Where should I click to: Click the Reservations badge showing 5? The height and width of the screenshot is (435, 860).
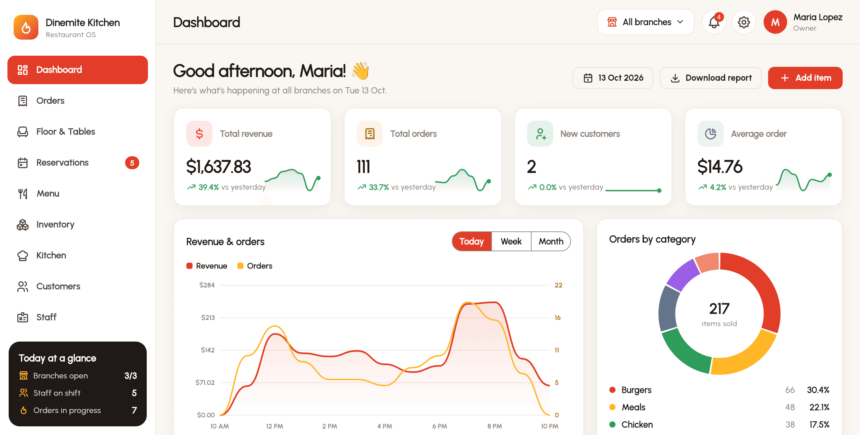coord(132,163)
